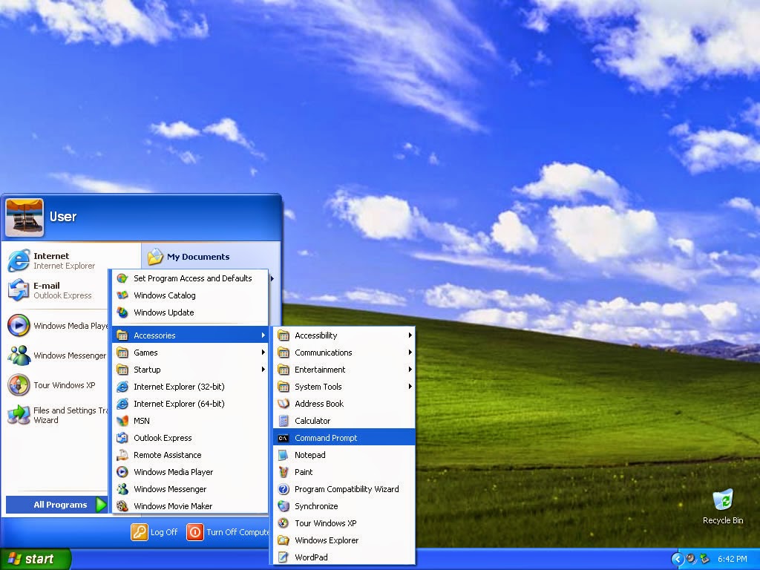Click the Startup folder entry text
Screen dimensions: 760x570
pyautogui.click(x=147, y=370)
